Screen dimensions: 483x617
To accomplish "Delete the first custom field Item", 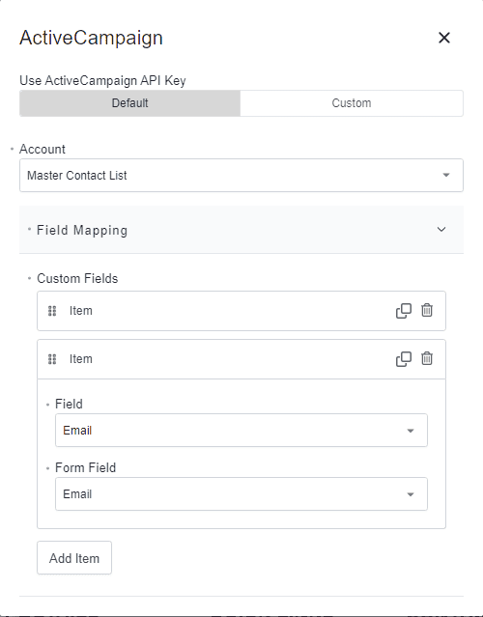I will (x=427, y=311).
